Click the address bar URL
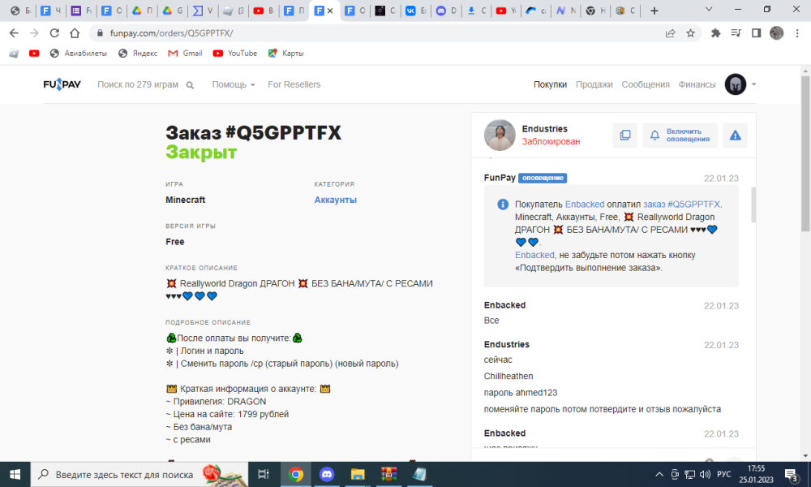This screenshot has height=487, width=811. pos(171,33)
